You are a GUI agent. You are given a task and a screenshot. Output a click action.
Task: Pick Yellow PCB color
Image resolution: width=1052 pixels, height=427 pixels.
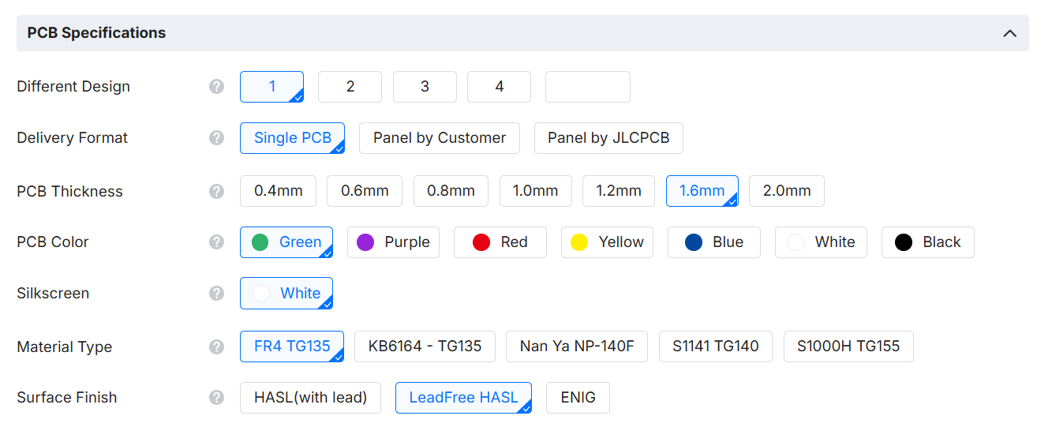pyautogui.click(x=608, y=242)
